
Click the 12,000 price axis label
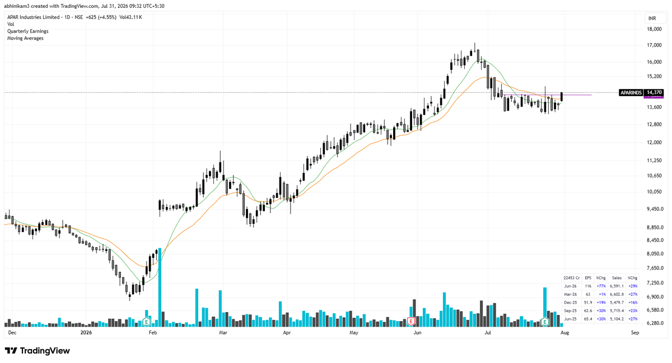(x=654, y=142)
